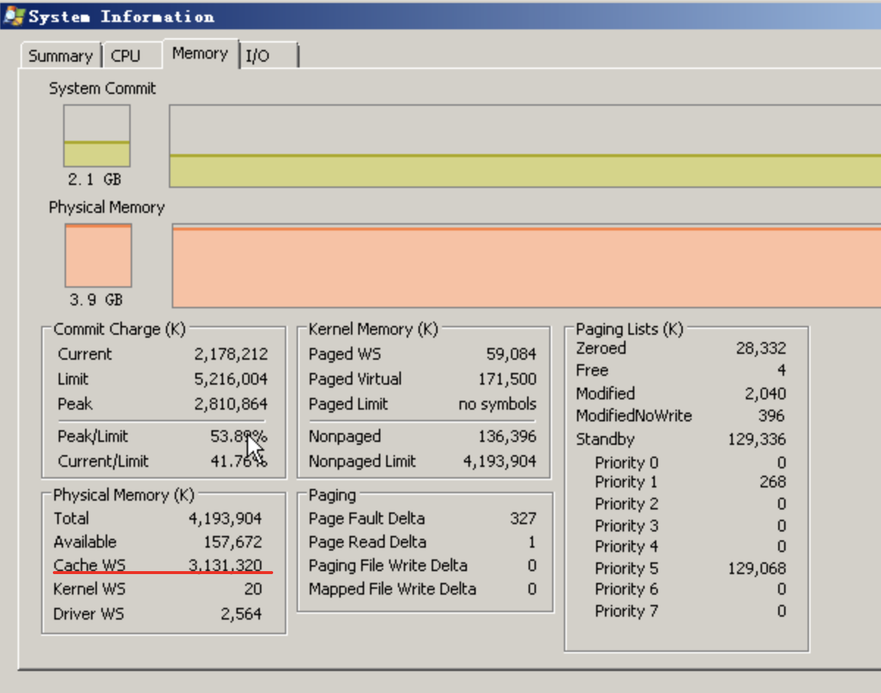Click the small Physical Memory graph thumbnail
881x693 pixels.
coord(98,254)
